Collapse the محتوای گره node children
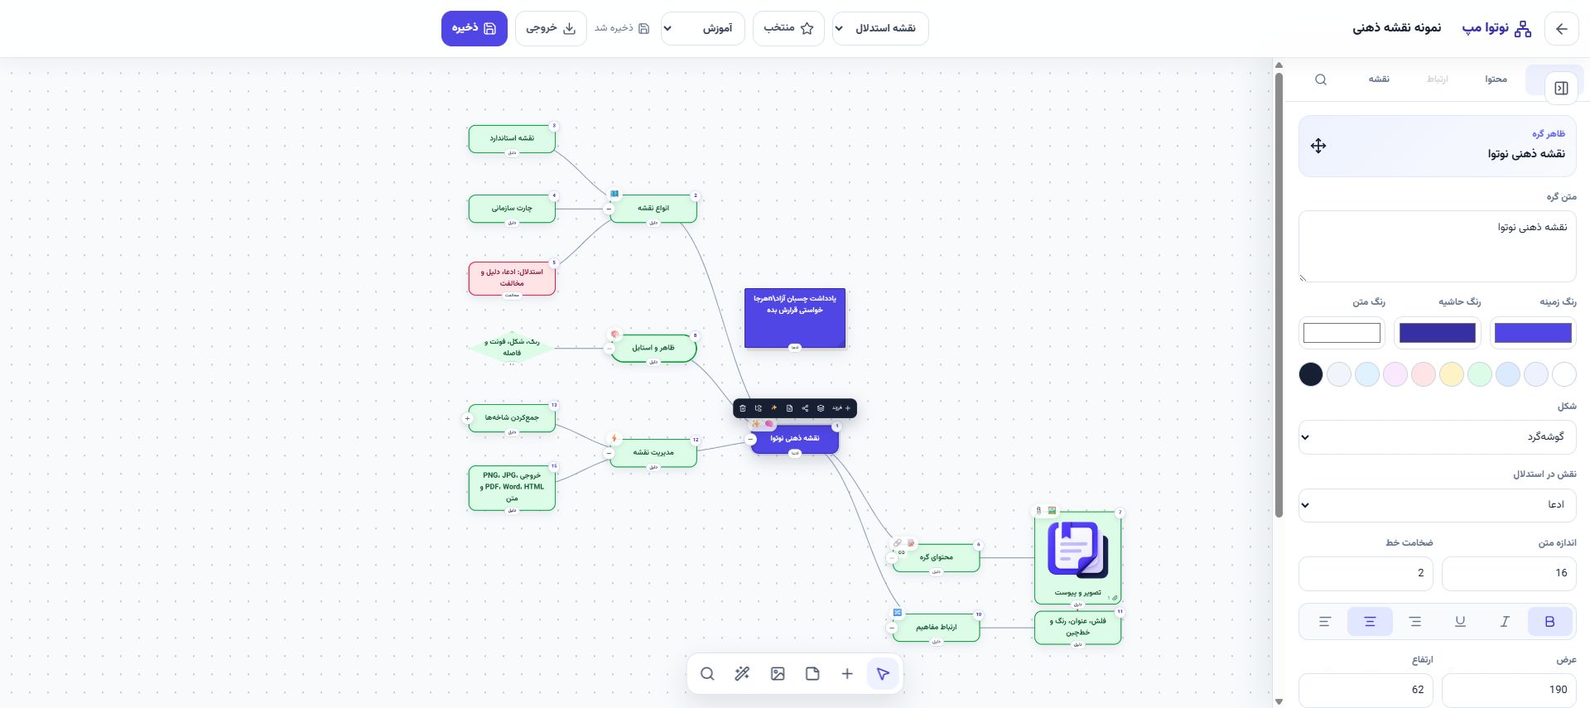This screenshot has width=1590, height=708. 892,558
